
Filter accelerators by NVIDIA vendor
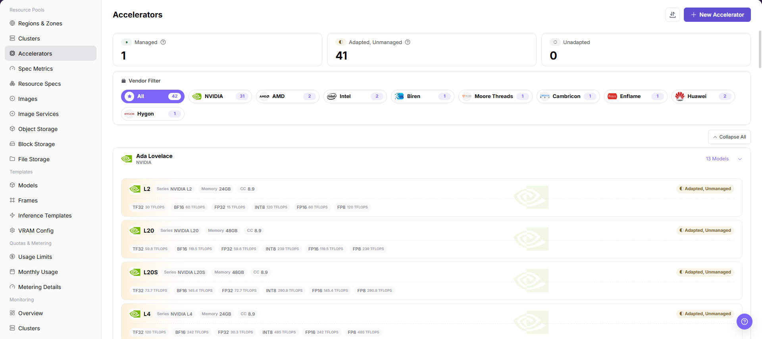(x=220, y=96)
